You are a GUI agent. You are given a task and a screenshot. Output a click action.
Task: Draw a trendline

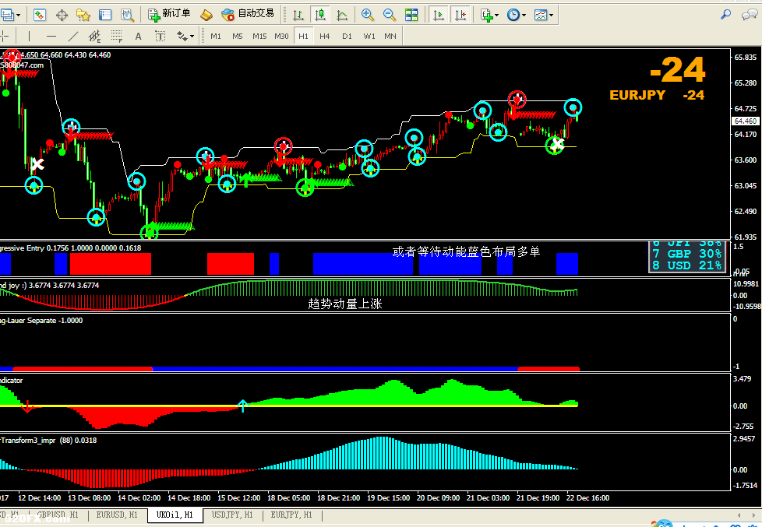point(73,36)
